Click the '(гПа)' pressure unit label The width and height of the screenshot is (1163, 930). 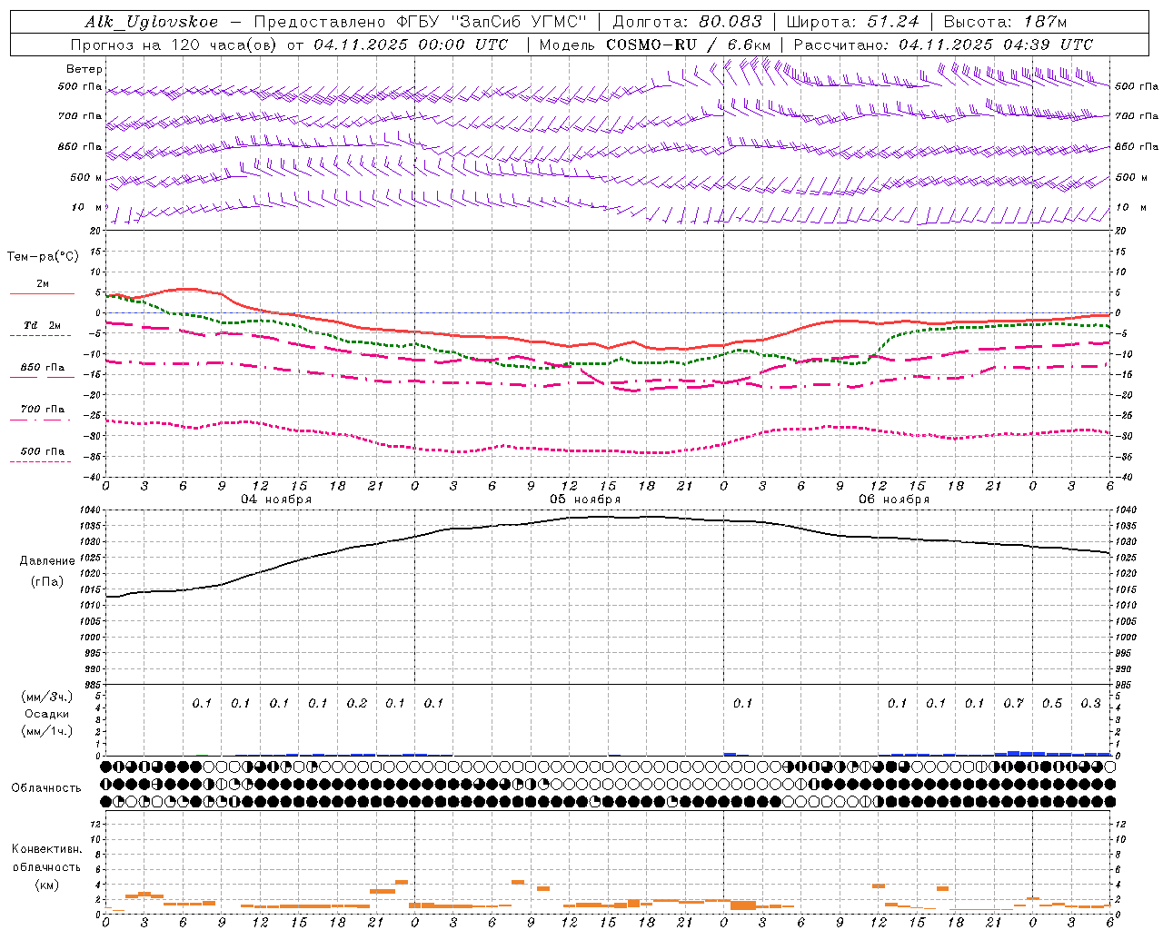(47, 581)
